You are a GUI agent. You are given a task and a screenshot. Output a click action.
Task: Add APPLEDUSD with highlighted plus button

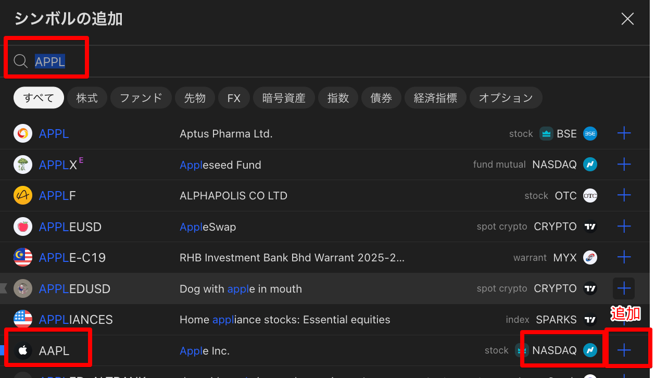click(624, 288)
